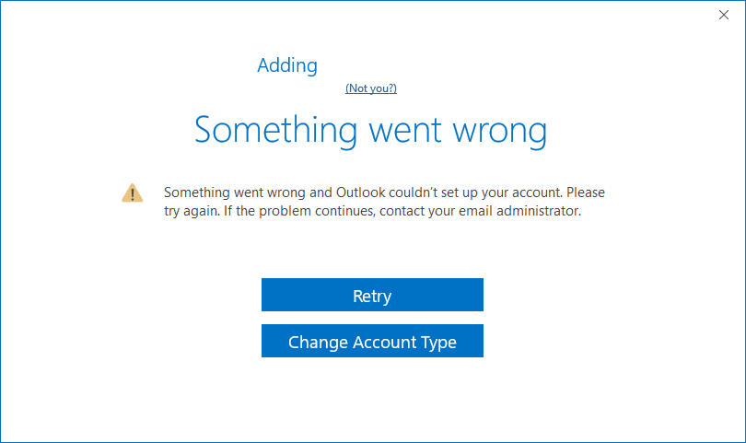
Task: Click the Retry button
Action: pyautogui.click(x=372, y=295)
